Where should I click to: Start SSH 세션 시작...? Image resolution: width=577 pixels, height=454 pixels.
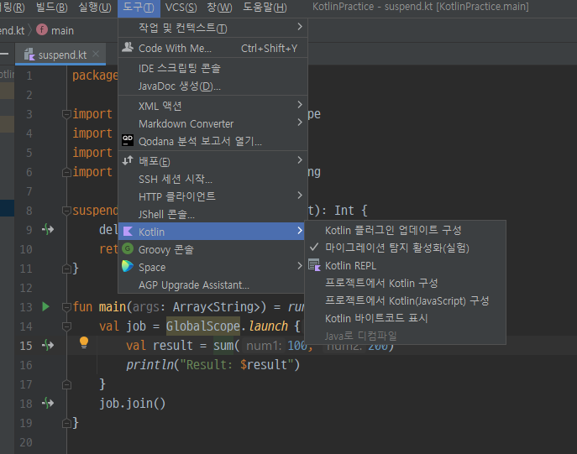212,179
